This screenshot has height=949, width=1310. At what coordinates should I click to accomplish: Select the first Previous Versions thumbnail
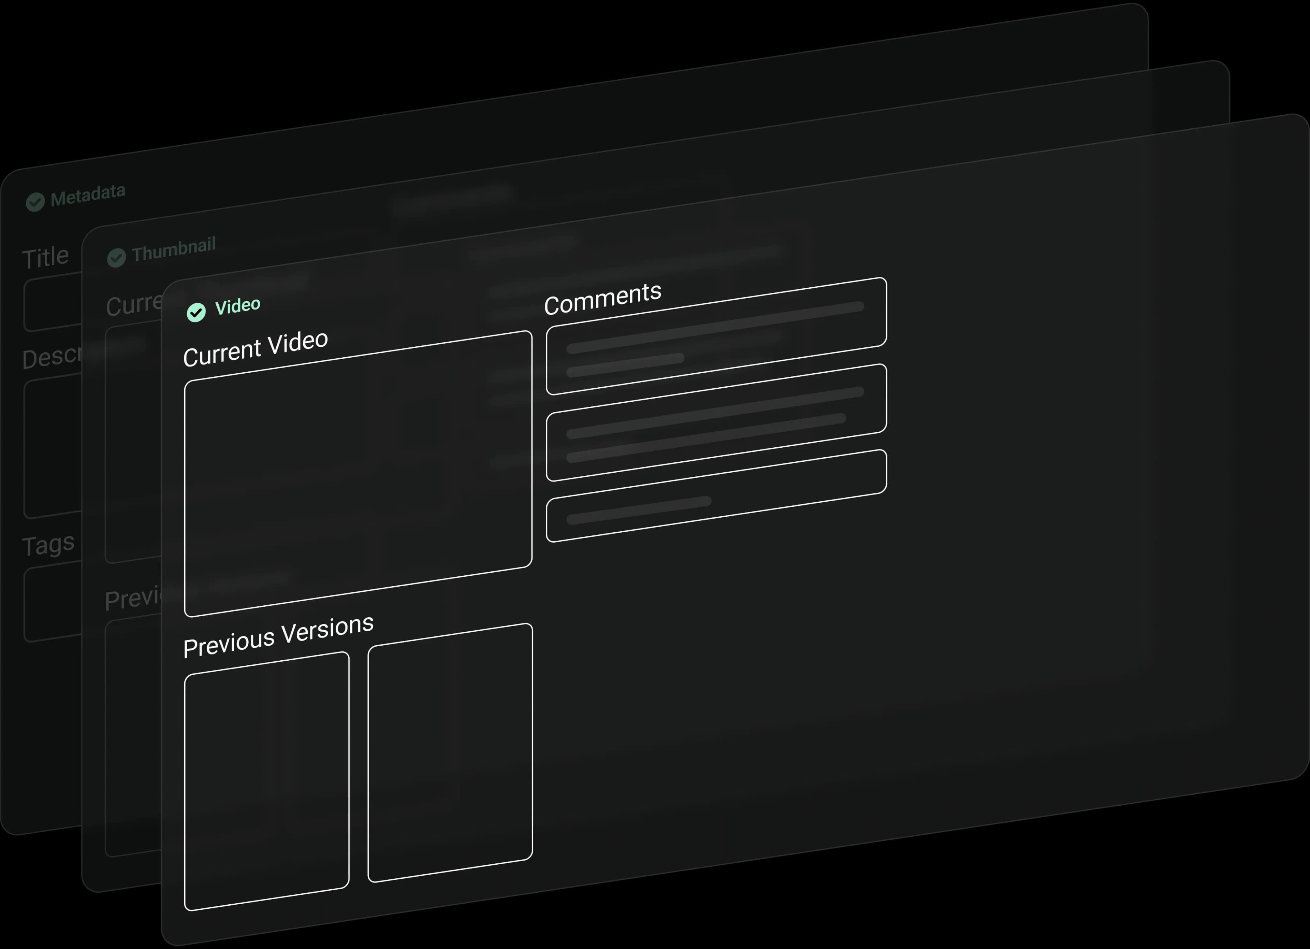click(266, 780)
